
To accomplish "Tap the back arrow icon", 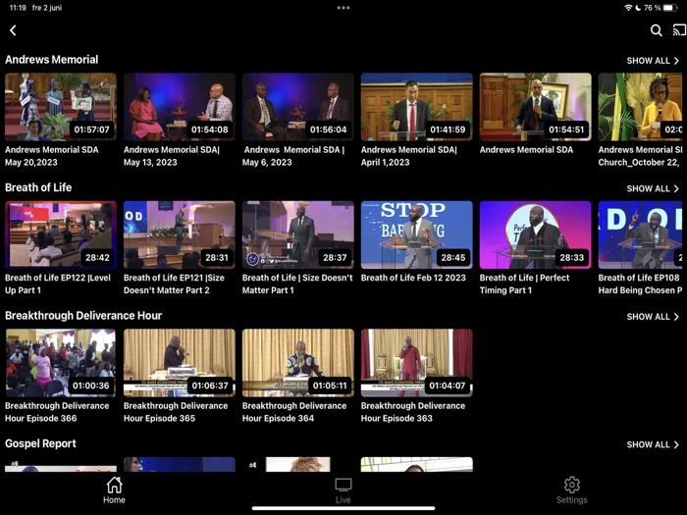I will 13,30.
